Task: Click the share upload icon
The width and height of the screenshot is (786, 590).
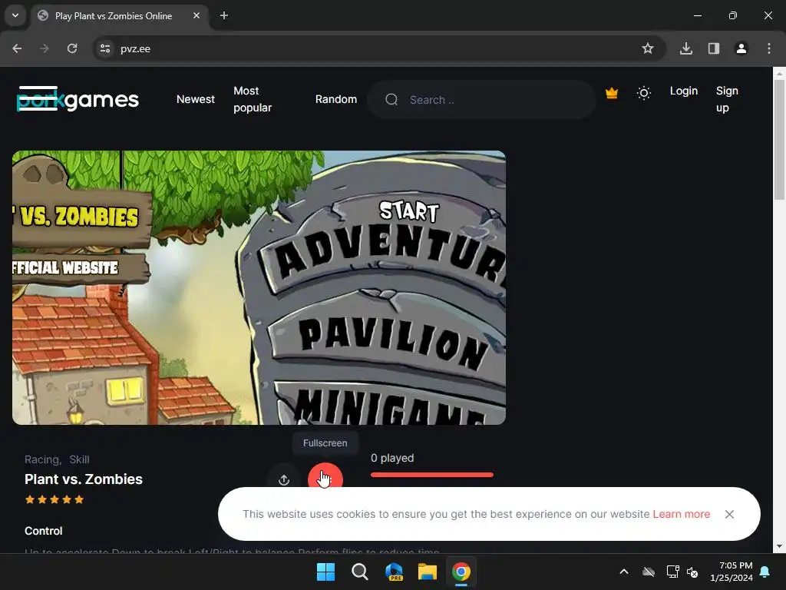Action: point(284,479)
